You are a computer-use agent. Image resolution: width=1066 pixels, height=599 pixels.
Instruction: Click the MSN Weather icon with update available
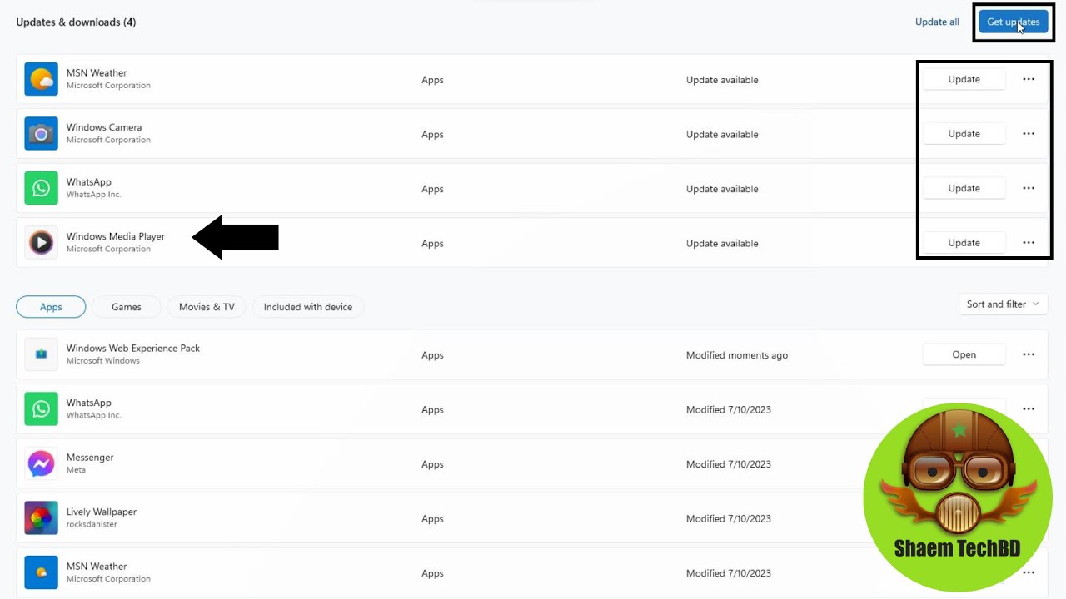point(41,79)
